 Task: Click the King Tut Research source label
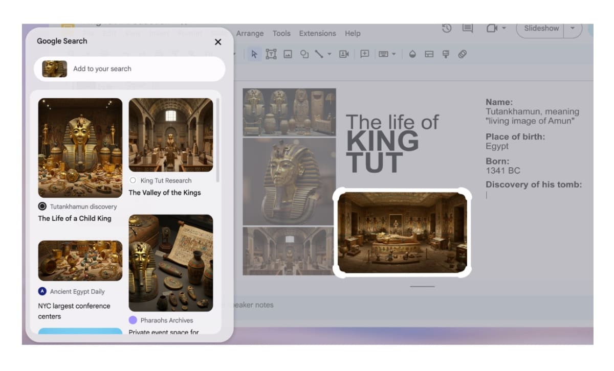[166, 180]
